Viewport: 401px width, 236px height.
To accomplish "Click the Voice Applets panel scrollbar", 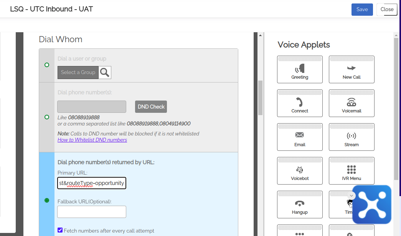I will 396,109.
